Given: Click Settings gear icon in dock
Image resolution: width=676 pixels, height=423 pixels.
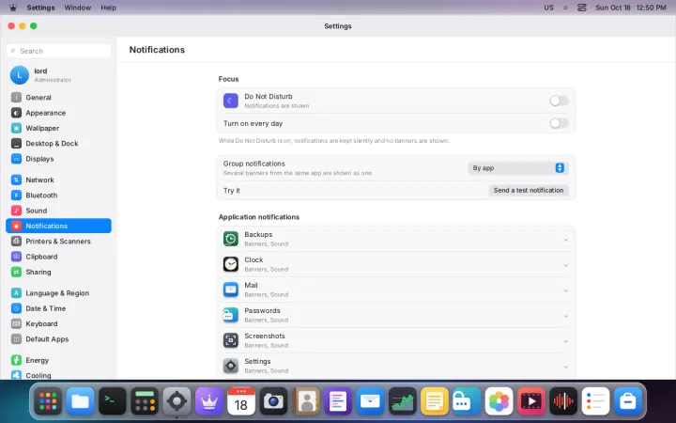Looking at the screenshot, I should pyautogui.click(x=177, y=401).
